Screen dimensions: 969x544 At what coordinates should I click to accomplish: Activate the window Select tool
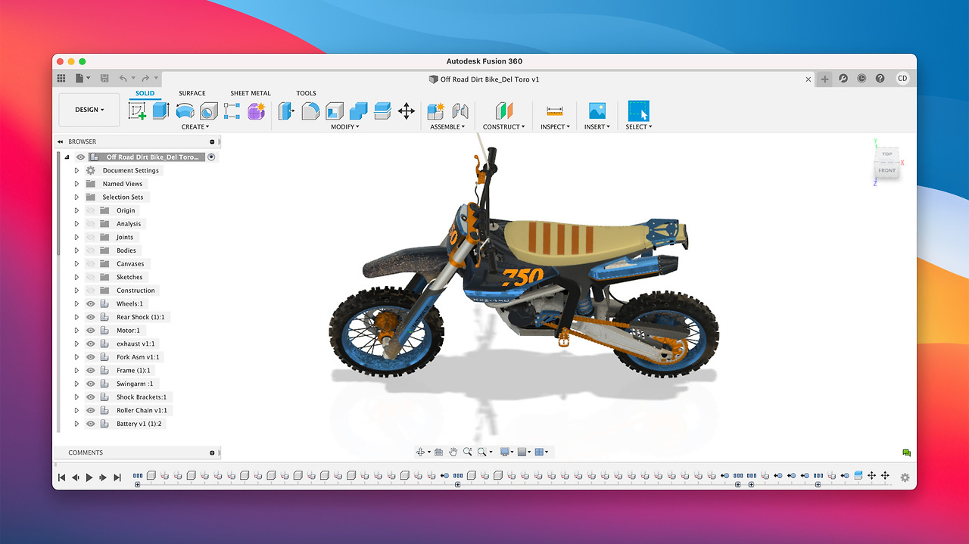(639, 110)
